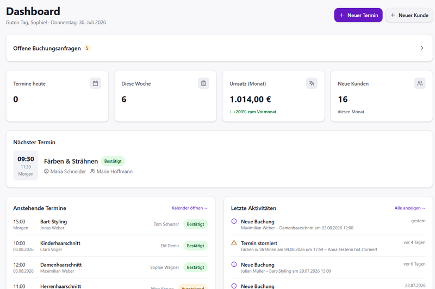
Task: Click Bestätigt badge in Elif Demir row
Action: [x=195, y=246]
